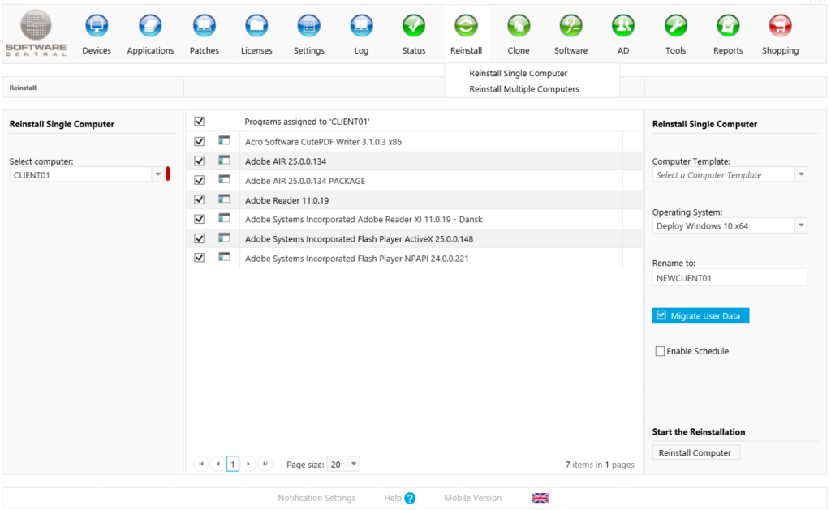Toggle the 'Programs assigned to CLIENT01' select-all checkbox

[200, 122]
